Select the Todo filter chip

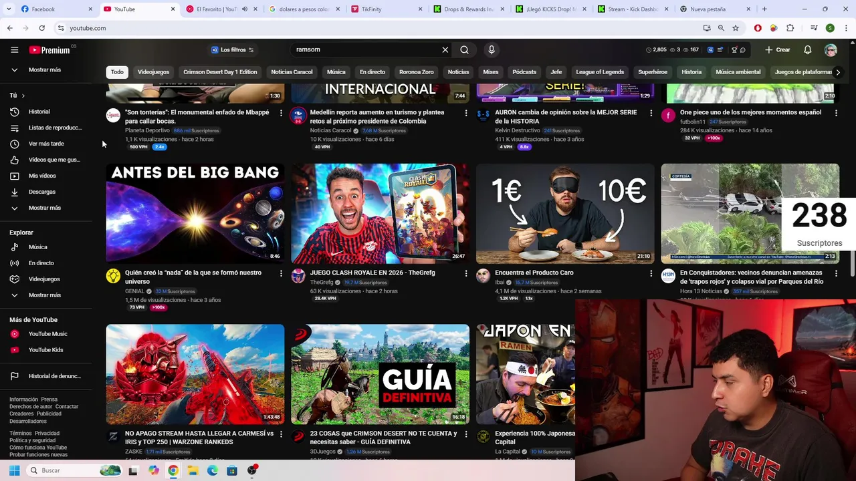click(x=117, y=72)
